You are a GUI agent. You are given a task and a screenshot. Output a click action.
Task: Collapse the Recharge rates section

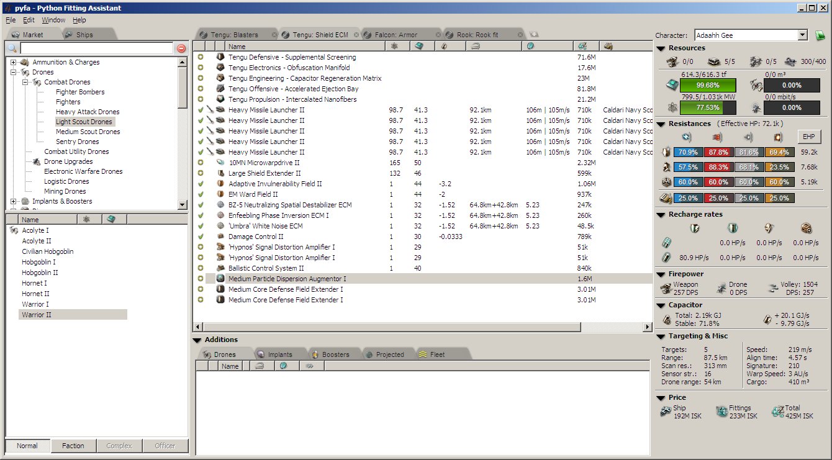(661, 215)
